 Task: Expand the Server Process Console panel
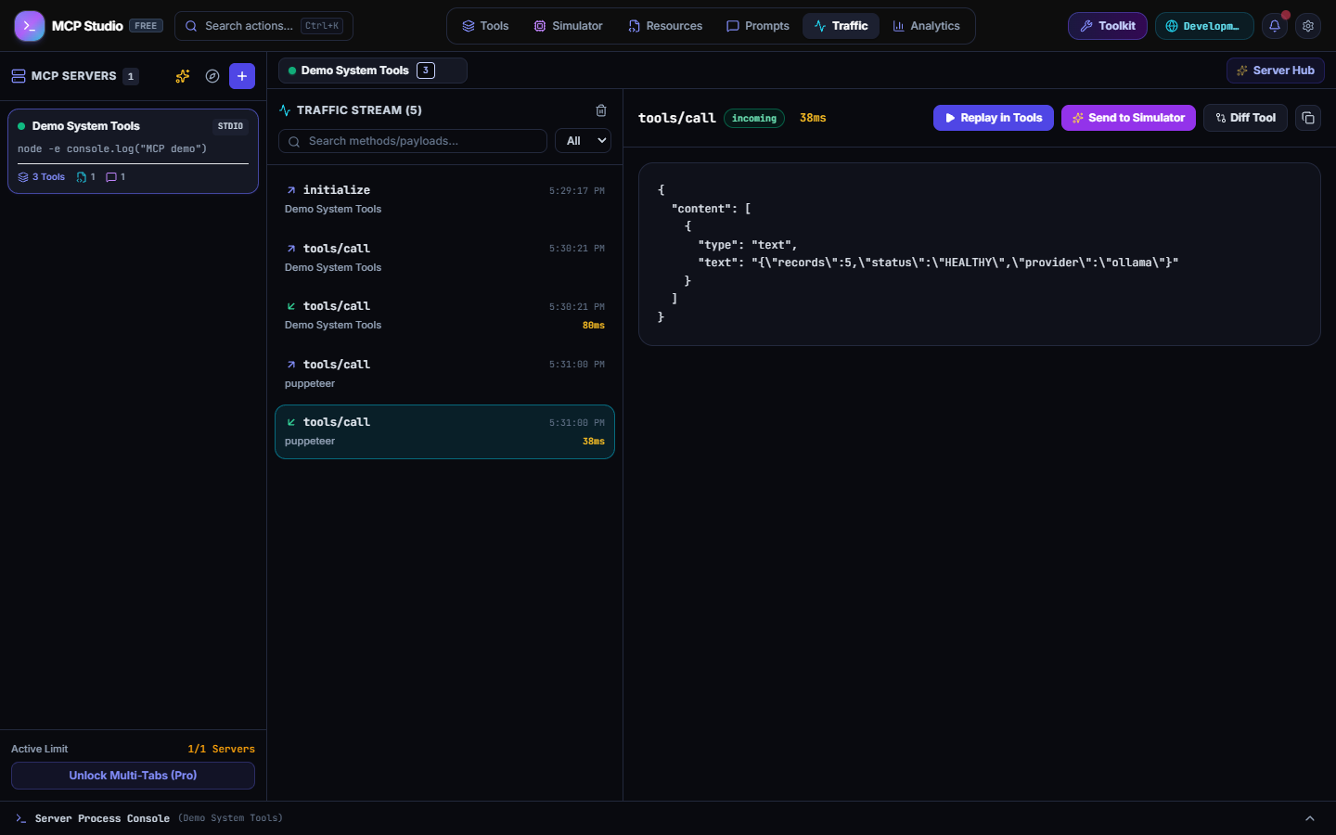pos(1310,818)
